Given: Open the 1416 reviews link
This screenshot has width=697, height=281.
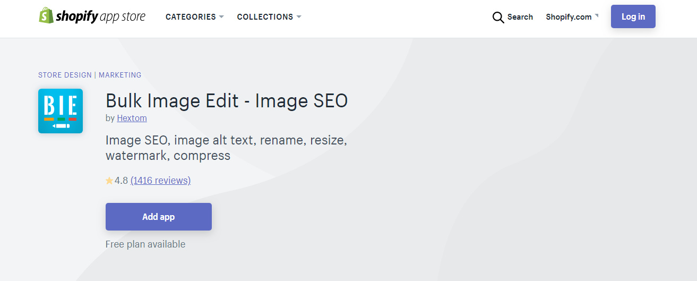Looking at the screenshot, I should point(160,181).
